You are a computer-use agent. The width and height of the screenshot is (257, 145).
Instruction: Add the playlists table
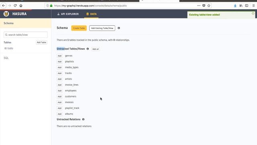tap(59, 62)
